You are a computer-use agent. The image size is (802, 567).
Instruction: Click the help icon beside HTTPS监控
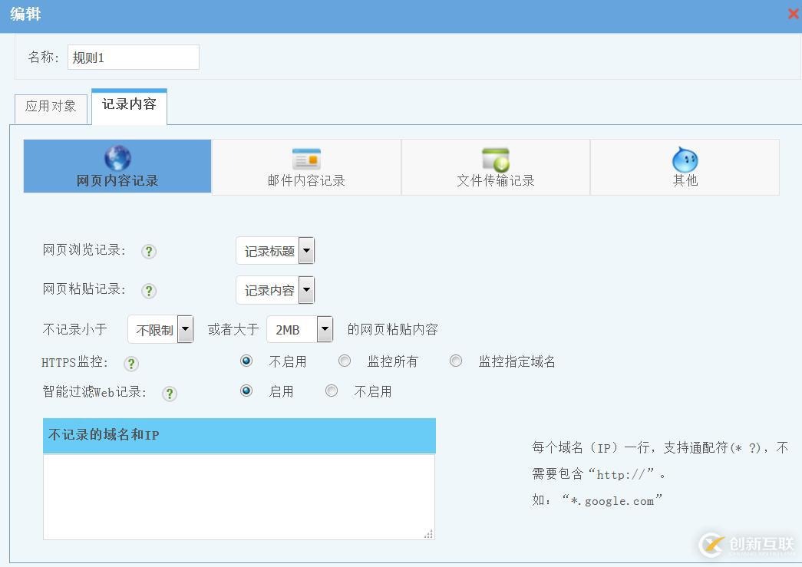coord(131,364)
